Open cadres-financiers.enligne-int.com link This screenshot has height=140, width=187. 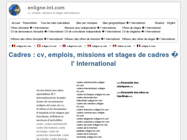93,110
